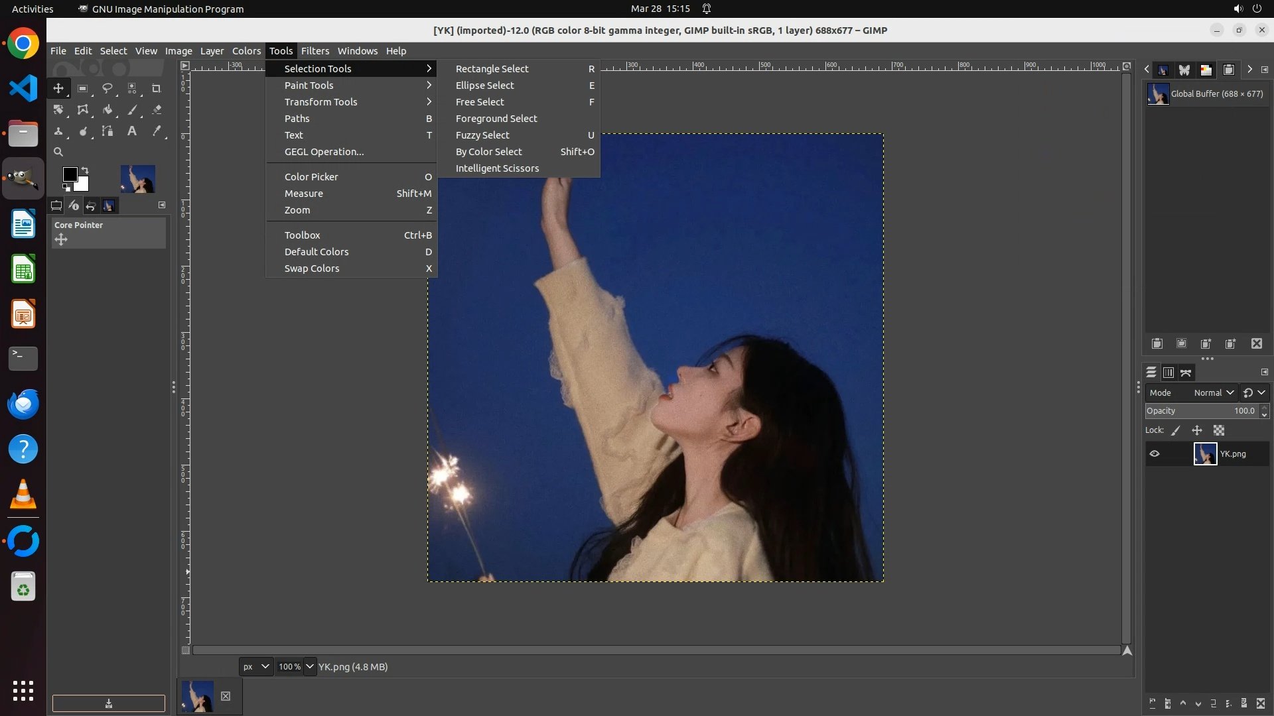
Task: Click Intelligent Scissors menu entry
Action: click(497, 168)
